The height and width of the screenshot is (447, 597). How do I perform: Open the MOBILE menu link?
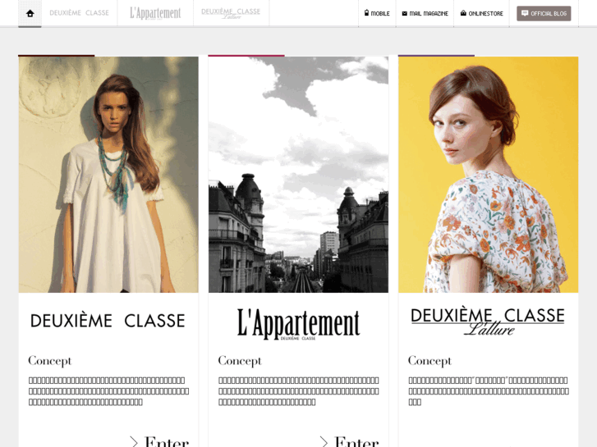tap(377, 13)
